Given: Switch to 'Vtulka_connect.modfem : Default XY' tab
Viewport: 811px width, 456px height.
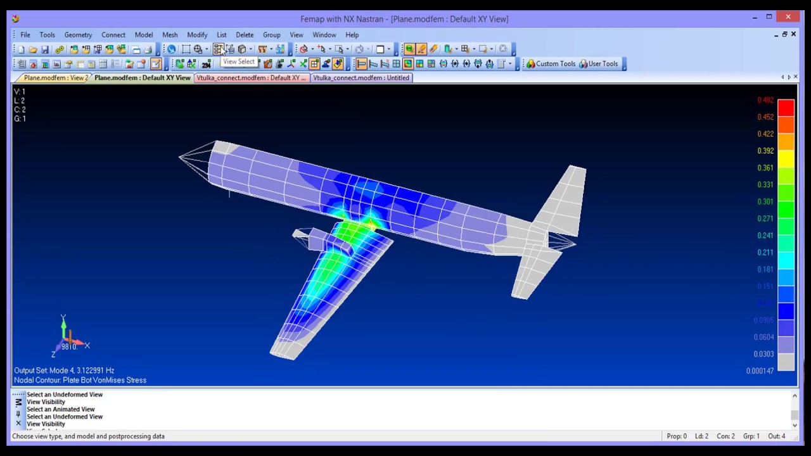Looking at the screenshot, I should pyautogui.click(x=251, y=78).
